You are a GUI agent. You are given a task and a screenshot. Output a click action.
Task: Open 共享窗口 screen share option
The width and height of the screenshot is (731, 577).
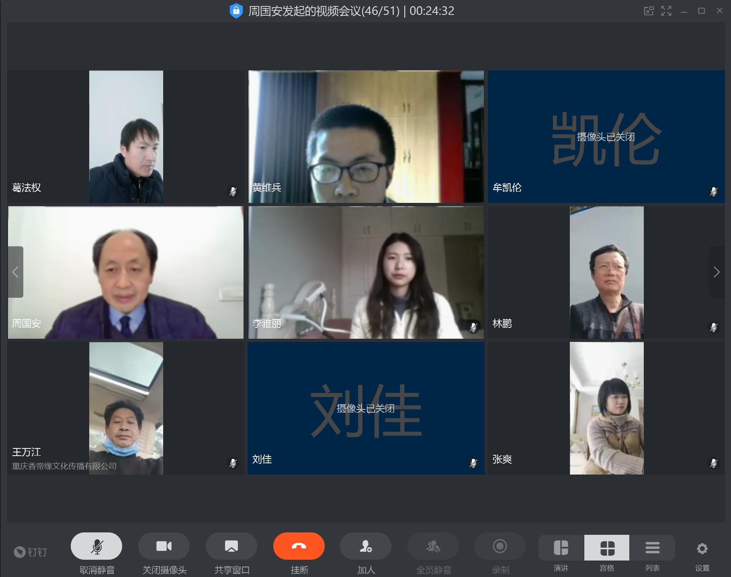(231, 546)
